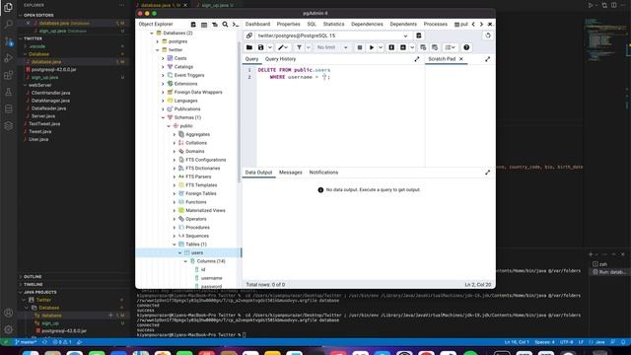Expand the Data Output panel with arrow icon
The image size is (631, 355).
coord(488,173)
